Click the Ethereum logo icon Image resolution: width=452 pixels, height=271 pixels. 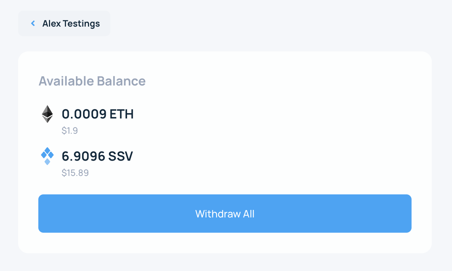[47, 114]
